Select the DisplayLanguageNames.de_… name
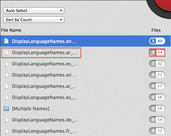 [x=45, y=120]
